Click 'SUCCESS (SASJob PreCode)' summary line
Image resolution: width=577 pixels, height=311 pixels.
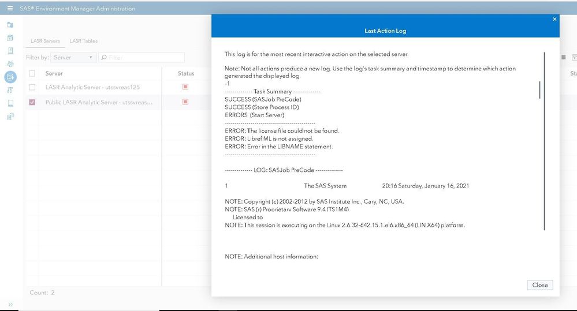pos(263,99)
